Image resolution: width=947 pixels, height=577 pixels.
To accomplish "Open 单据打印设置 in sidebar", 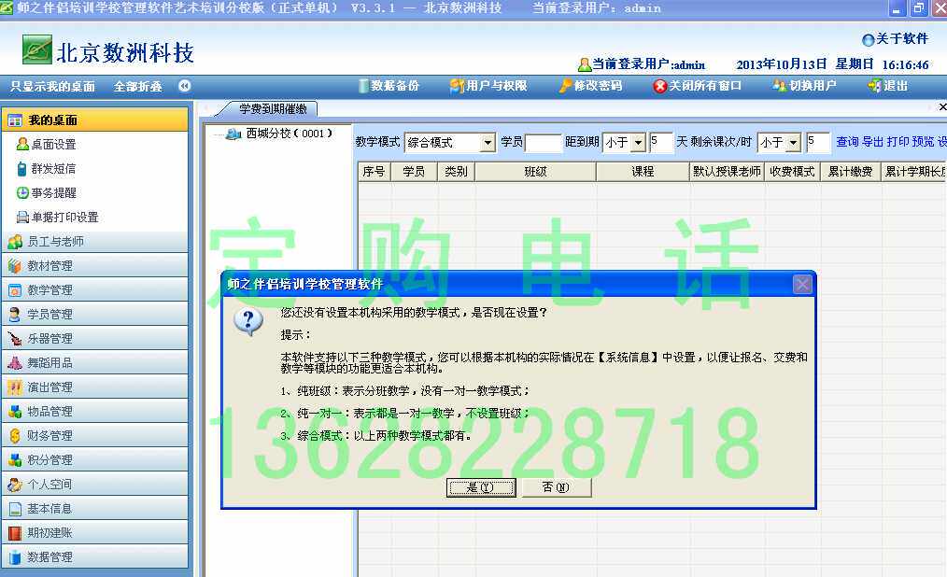I will (64, 217).
